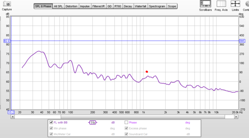Switch to Spectrogram tab
The image size is (249, 138).
click(157, 6)
